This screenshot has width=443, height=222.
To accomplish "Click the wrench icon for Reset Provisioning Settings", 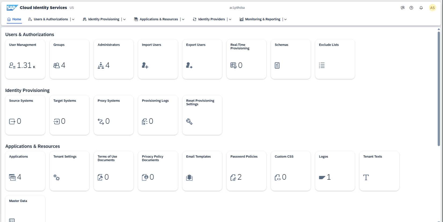I will point(189,121).
